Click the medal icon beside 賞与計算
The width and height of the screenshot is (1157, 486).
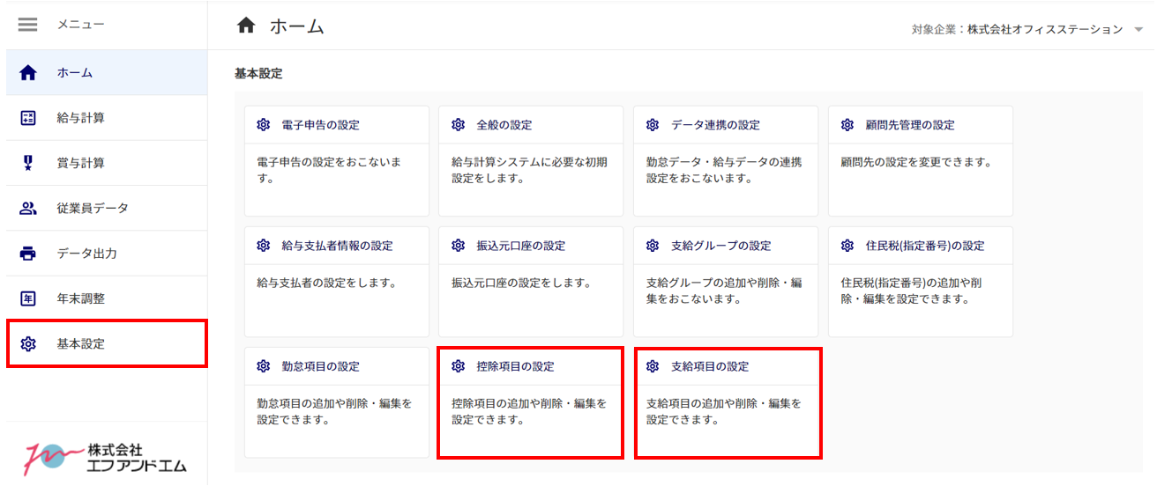[x=28, y=163]
